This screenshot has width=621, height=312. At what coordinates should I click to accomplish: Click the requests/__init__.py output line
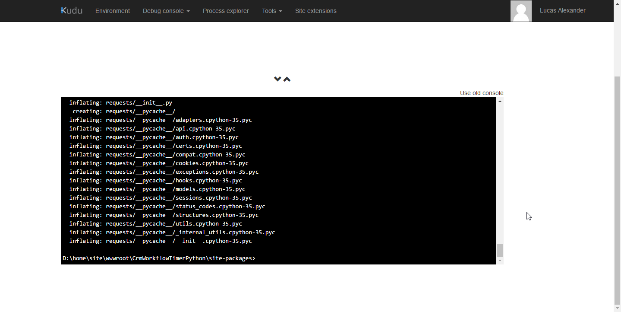click(x=121, y=103)
